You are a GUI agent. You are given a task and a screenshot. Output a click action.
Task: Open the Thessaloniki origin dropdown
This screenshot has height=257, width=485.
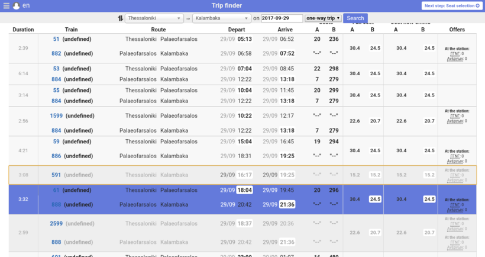[154, 18]
